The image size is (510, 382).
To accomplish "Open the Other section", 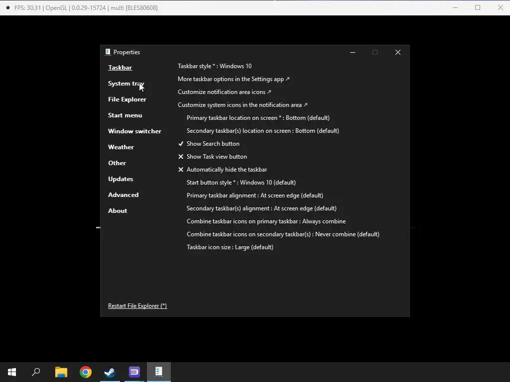I will 117,163.
